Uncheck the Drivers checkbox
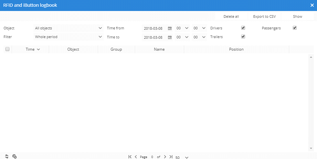 (x=243, y=28)
